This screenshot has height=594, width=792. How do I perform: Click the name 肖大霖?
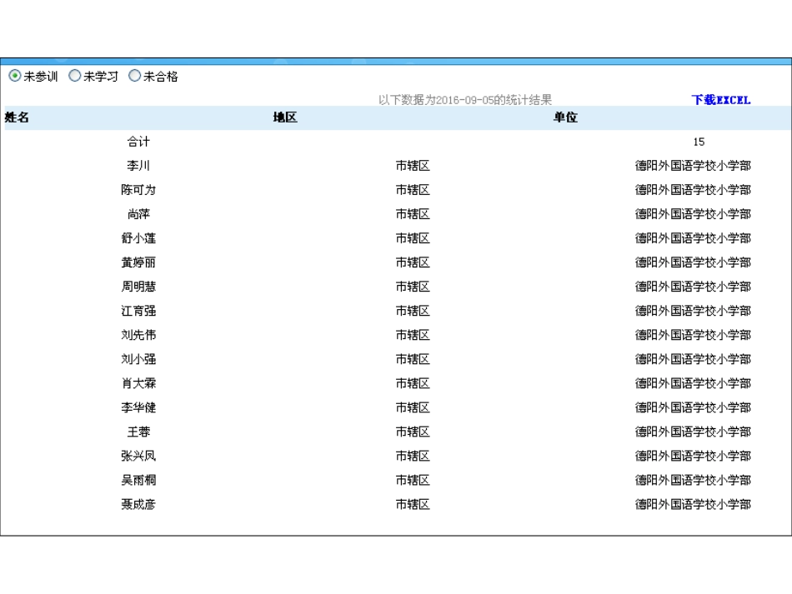[x=138, y=383]
